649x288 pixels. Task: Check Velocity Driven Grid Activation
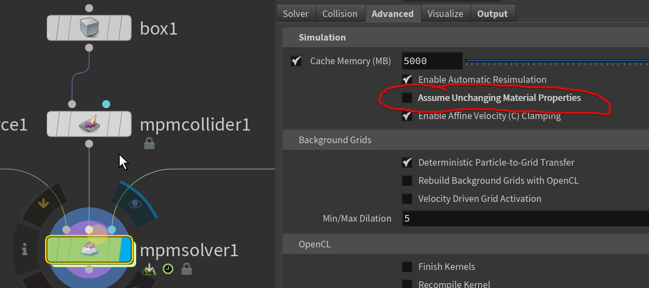tap(407, 199)
